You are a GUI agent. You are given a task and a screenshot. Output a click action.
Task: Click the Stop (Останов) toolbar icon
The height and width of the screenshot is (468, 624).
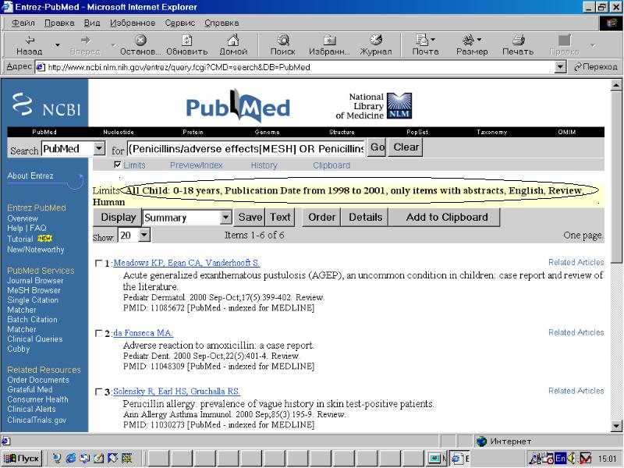[140, 44]
